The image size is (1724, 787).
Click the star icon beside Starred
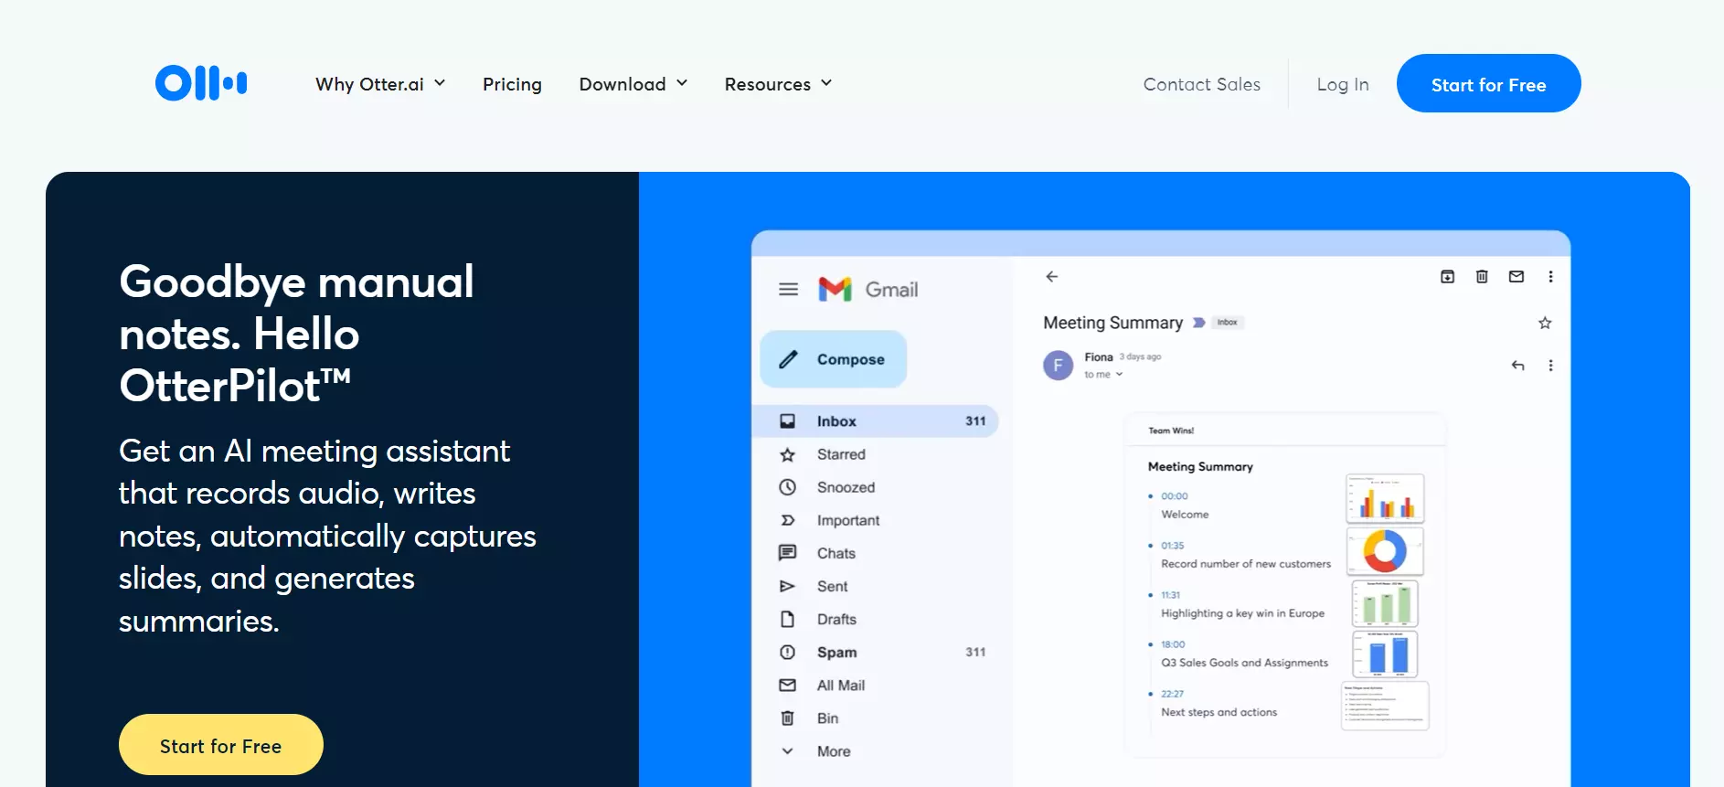pyautogui.click(x=787, y=454)
